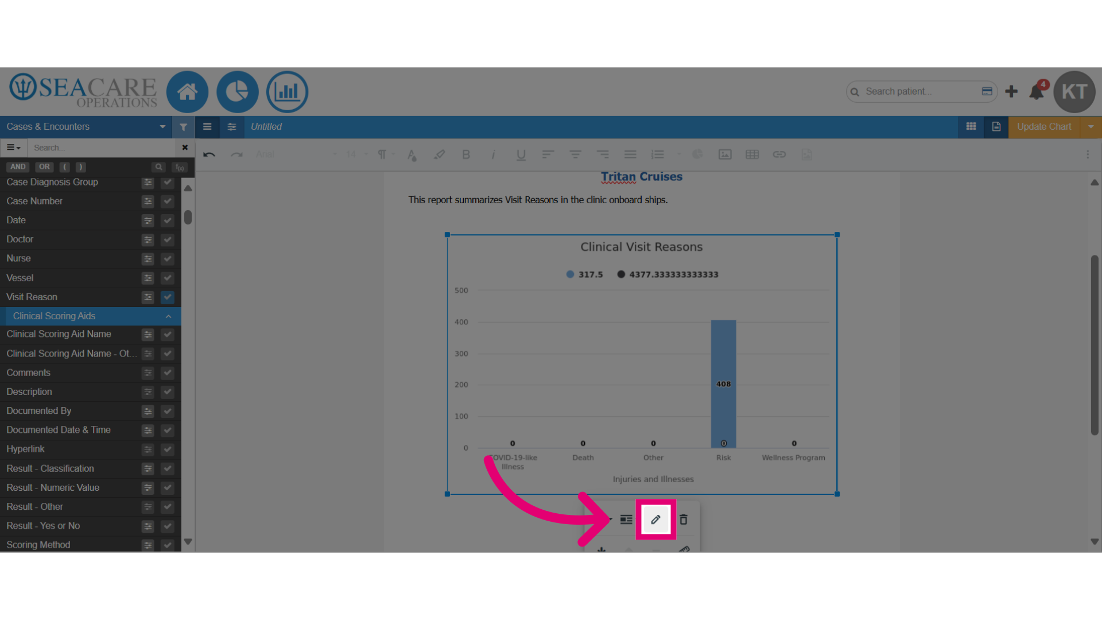
Task: Center align text
Action: pos(575,154)
